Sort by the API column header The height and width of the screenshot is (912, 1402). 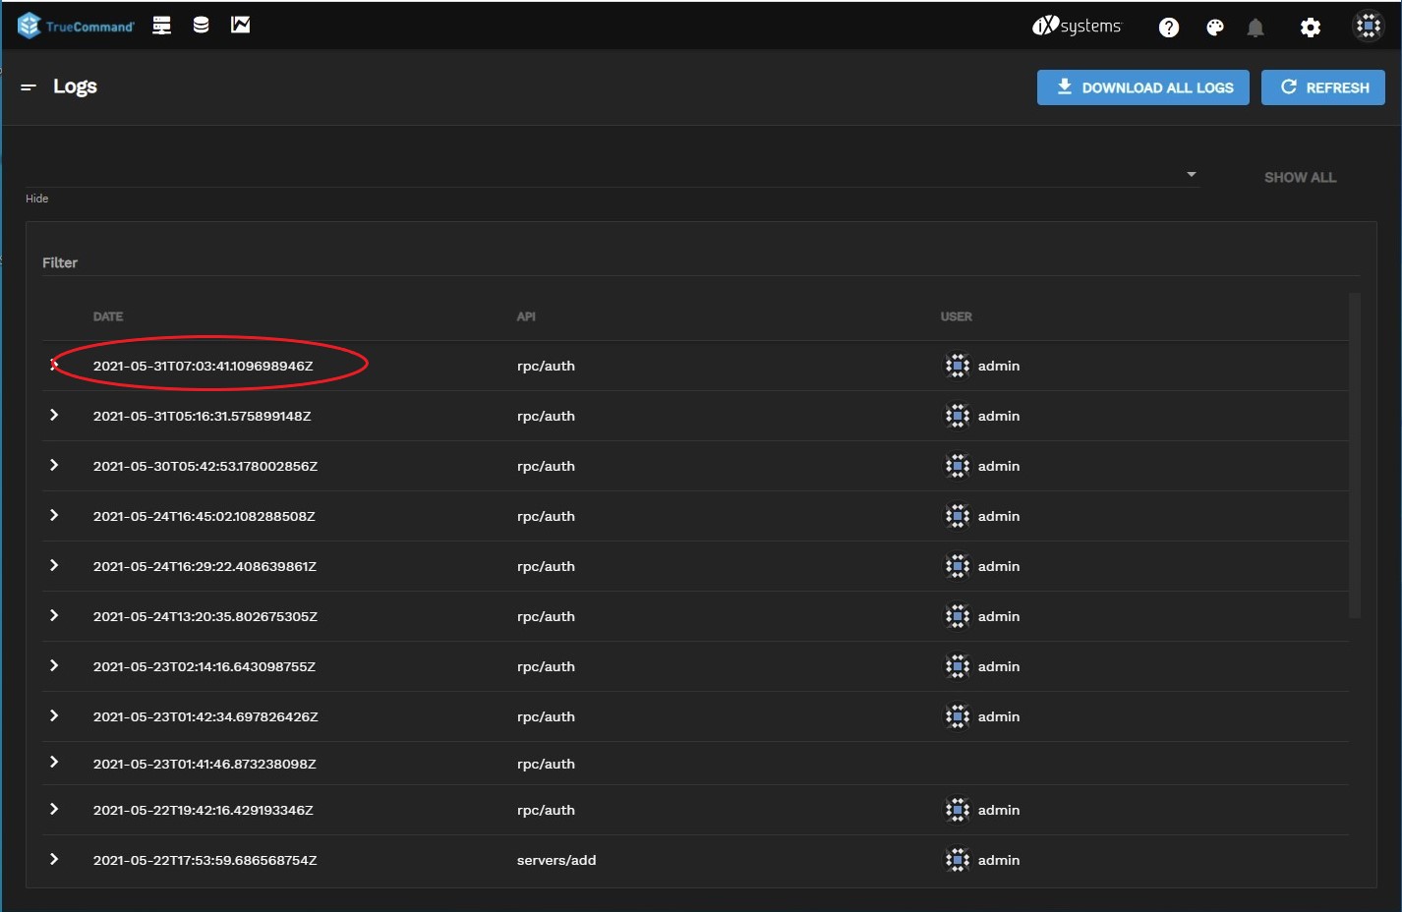526,316
